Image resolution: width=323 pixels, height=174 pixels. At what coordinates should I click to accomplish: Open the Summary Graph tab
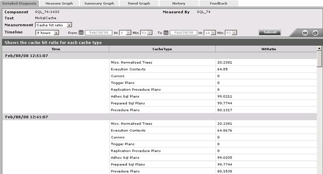pyautogui.click(x=99, y=3)
